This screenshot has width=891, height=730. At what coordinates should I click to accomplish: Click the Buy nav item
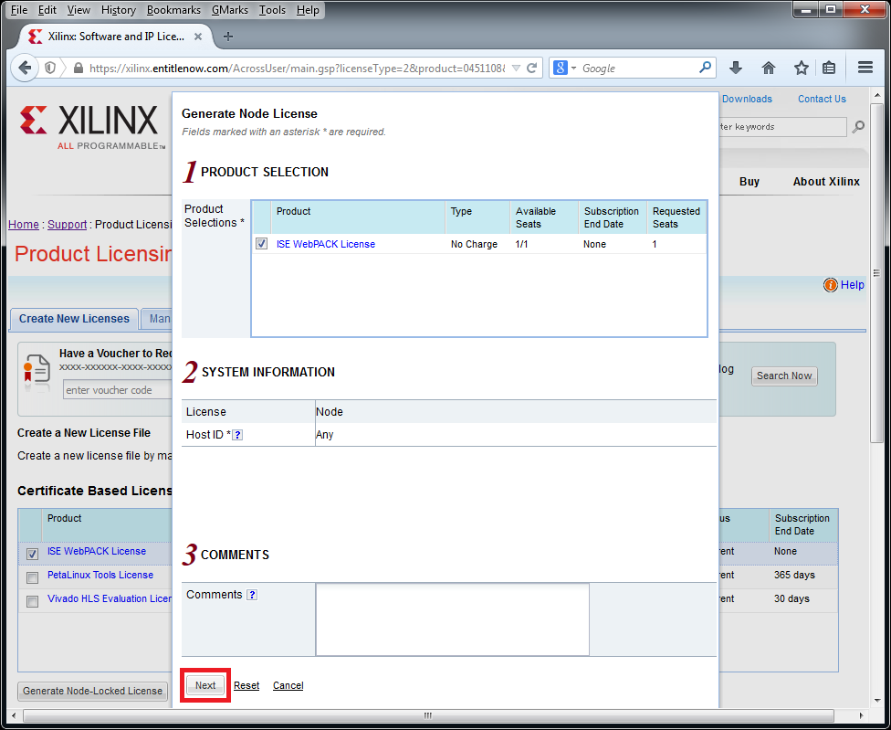point(749,182)
